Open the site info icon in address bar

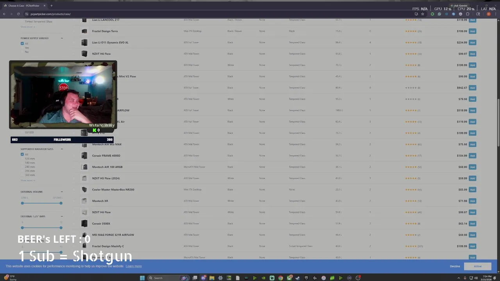point(27,14)
